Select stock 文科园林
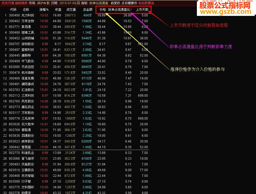Viewport: 256px width, 194px height. [x=28, y=187]
